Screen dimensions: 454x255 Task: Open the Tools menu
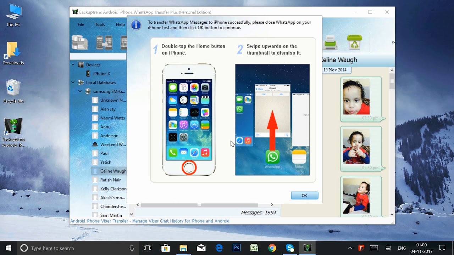[100, 24]
